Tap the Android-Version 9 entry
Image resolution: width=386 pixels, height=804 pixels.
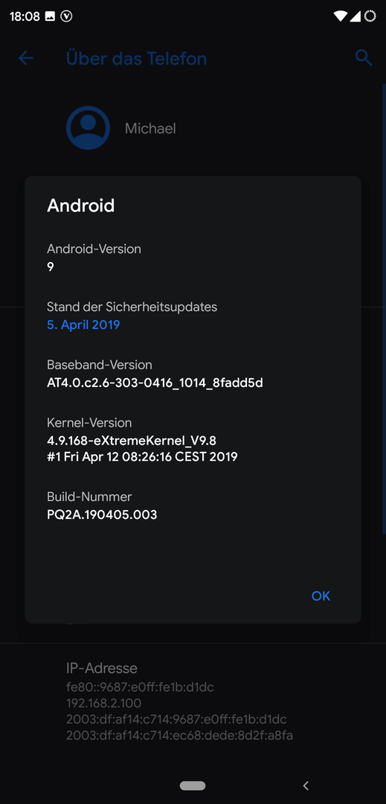[193, 258]
